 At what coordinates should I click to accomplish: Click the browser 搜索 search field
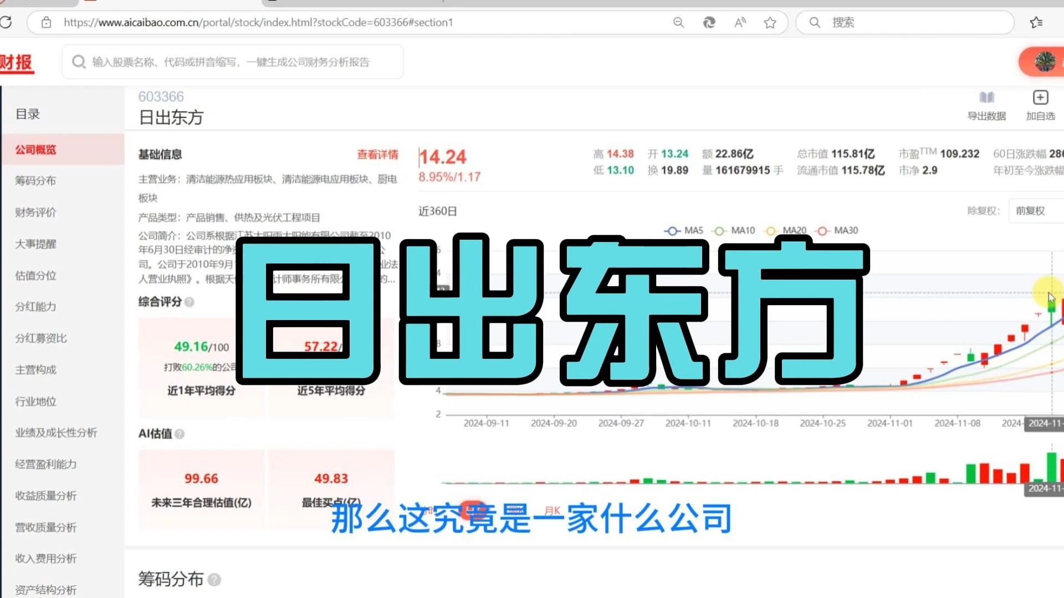(904, 22)
